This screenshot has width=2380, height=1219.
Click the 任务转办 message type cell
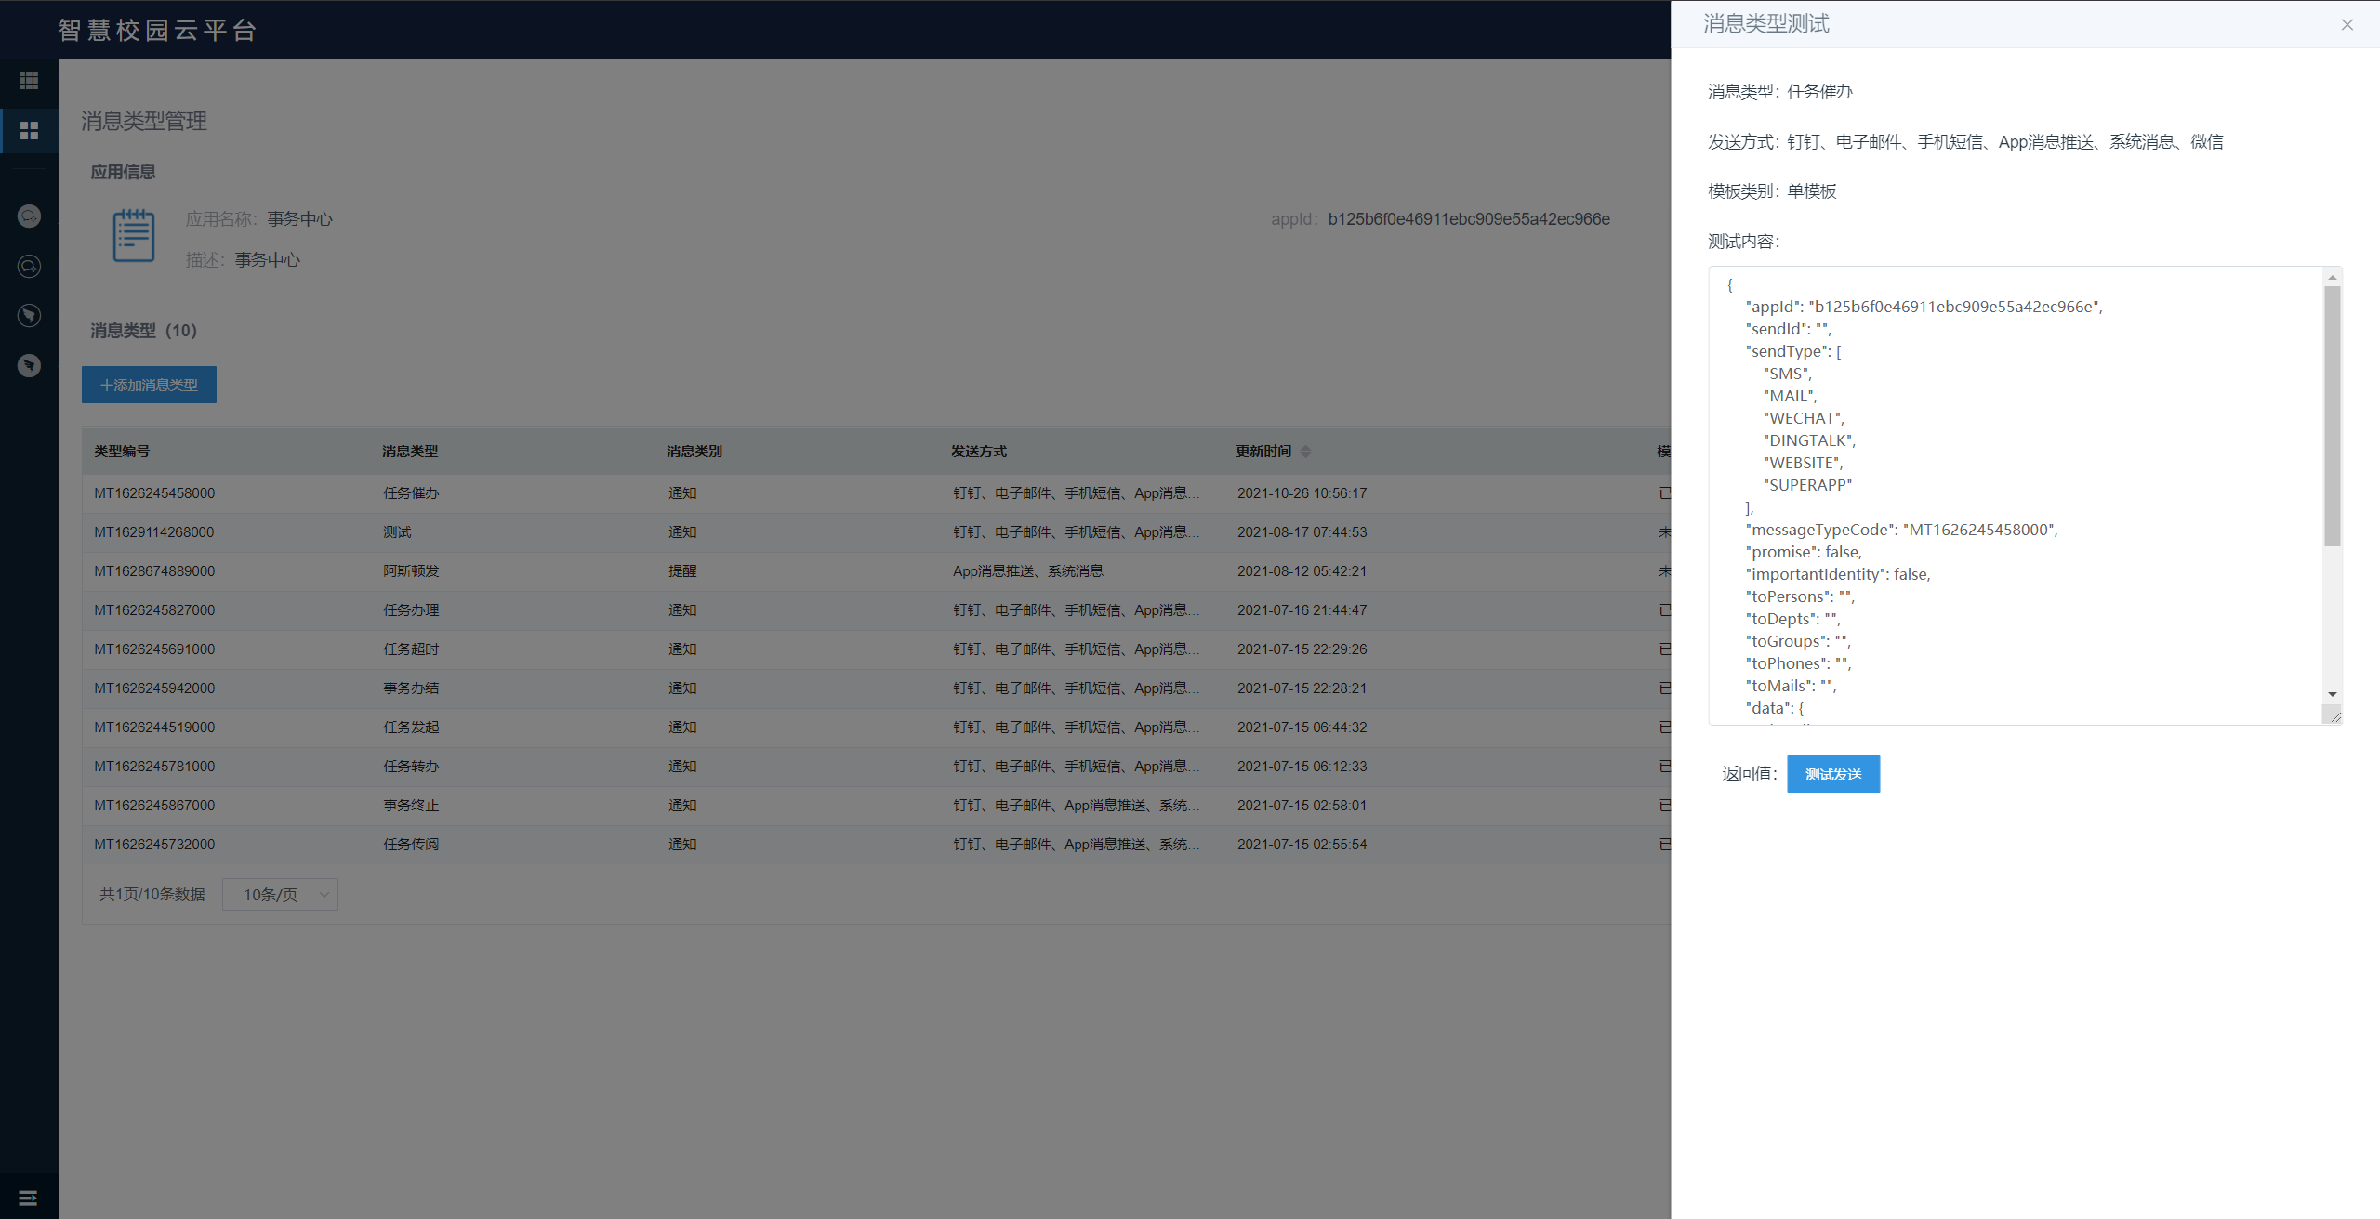point(411,767)
